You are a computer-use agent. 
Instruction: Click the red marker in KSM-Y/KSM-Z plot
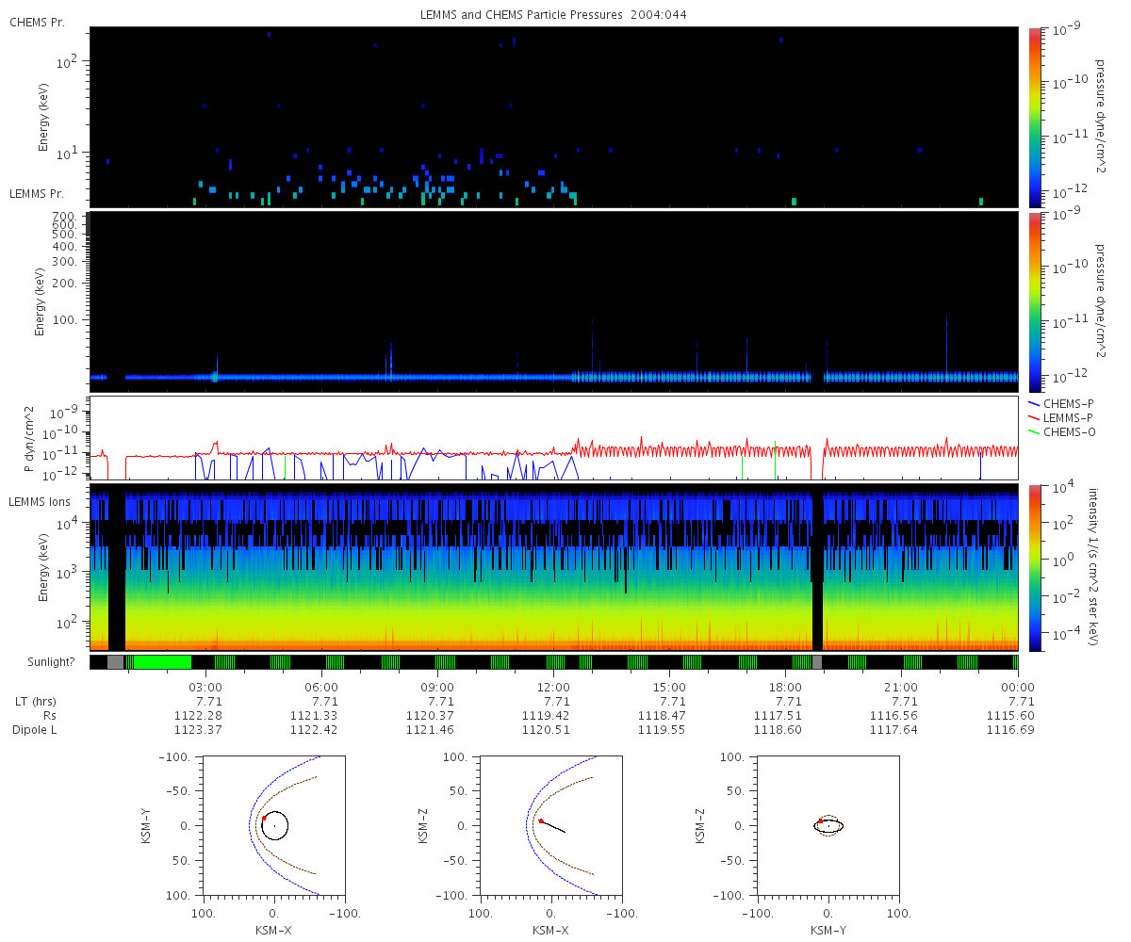[821, 820]
